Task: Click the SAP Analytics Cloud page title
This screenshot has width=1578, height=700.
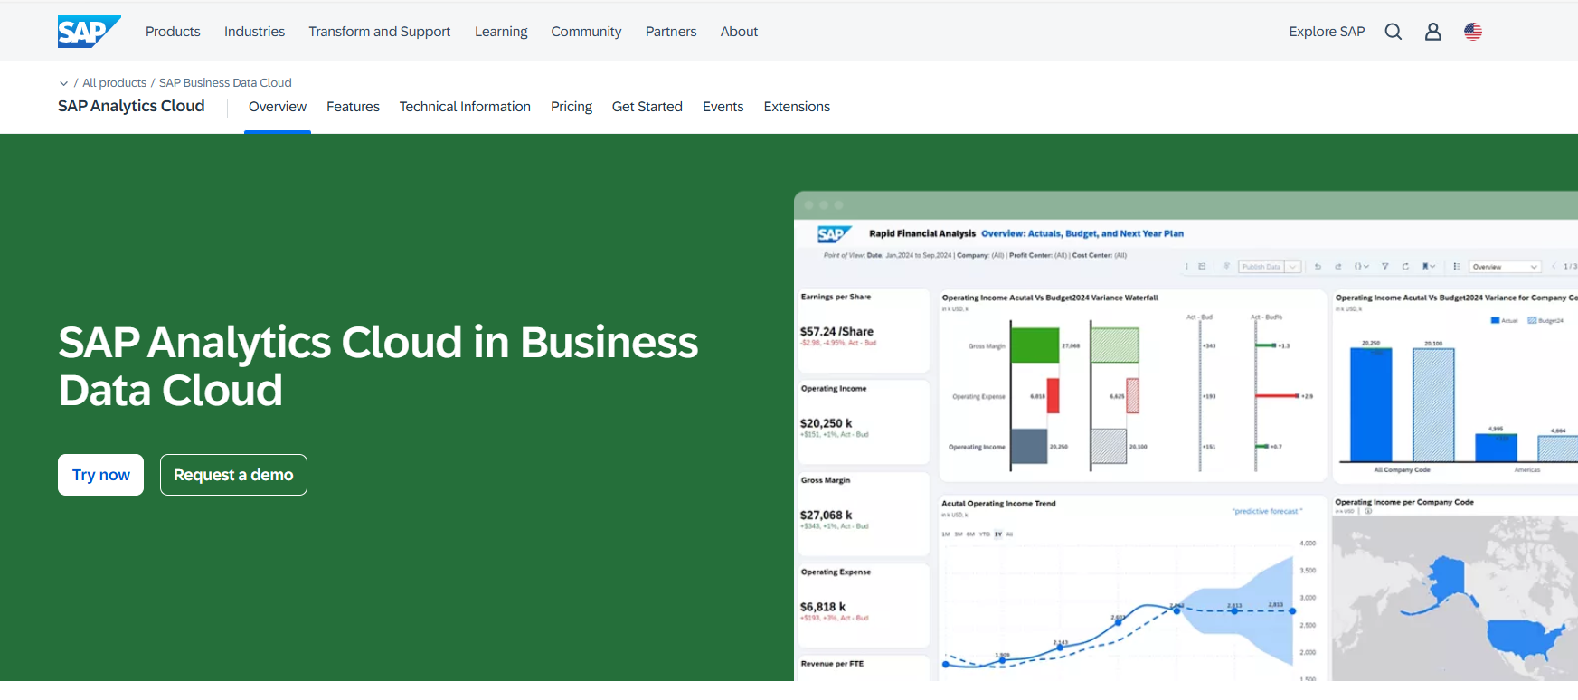Action: coord(131,106)
